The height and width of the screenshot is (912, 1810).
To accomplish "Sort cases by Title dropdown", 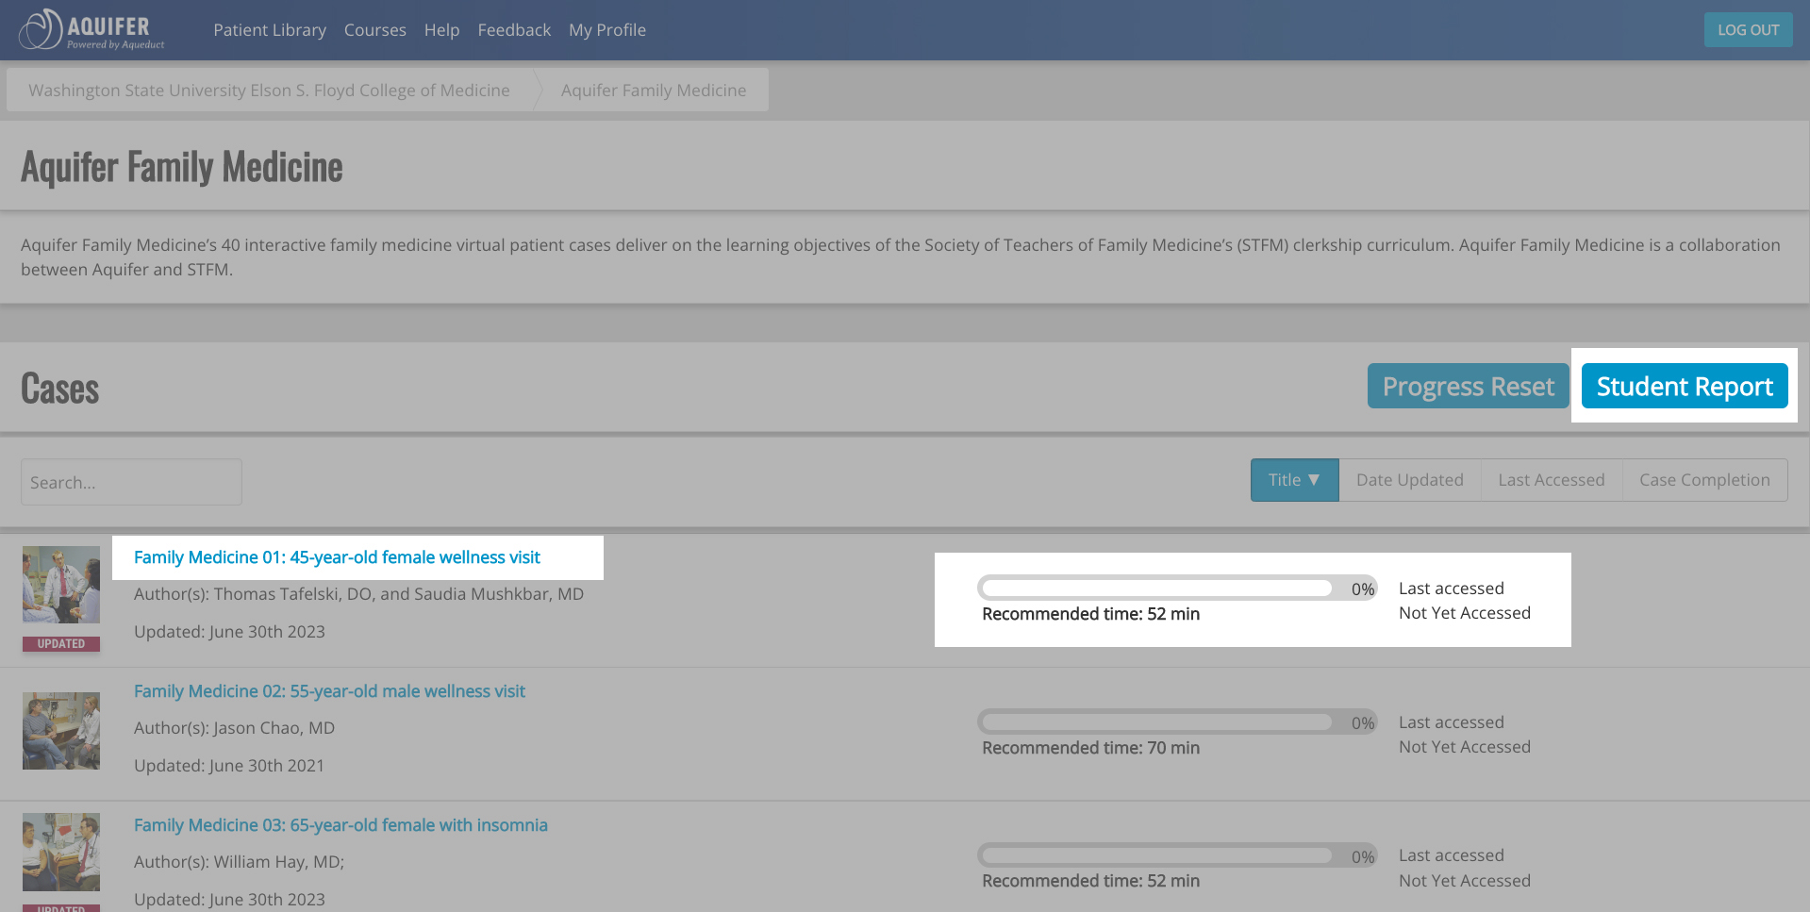I will (1294, 480).
